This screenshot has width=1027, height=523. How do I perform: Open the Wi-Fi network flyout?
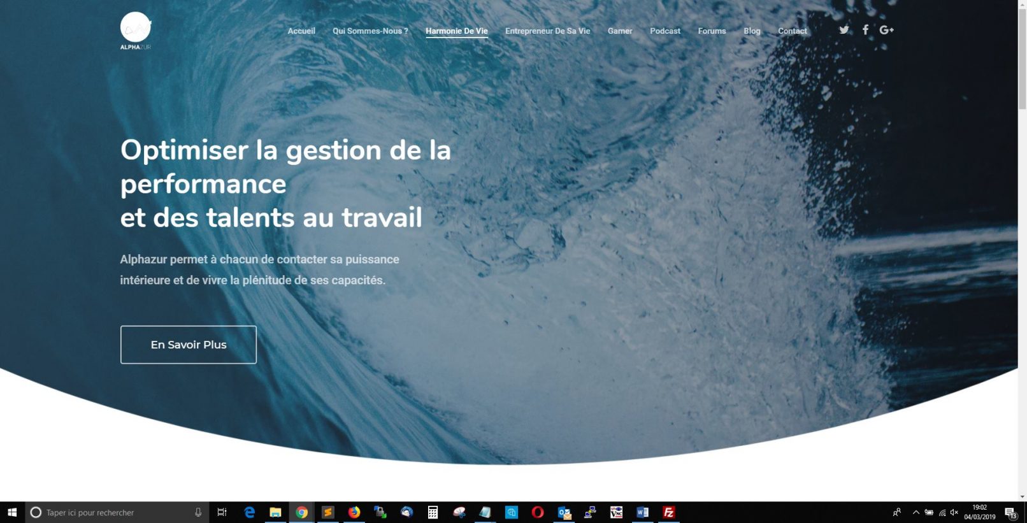coord(942,512)
